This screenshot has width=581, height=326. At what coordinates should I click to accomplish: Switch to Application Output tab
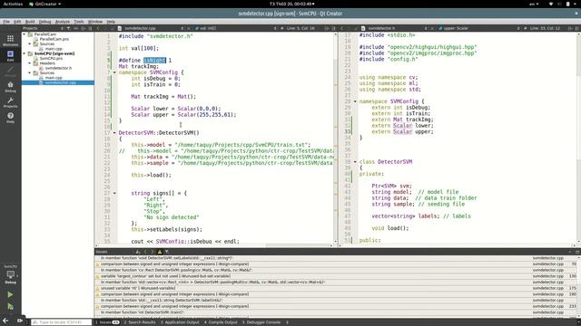(x=180, y=322)
